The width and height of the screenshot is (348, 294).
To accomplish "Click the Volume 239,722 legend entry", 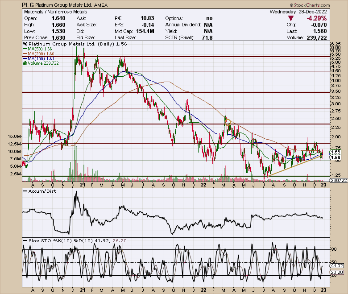I will coord(40,63).
